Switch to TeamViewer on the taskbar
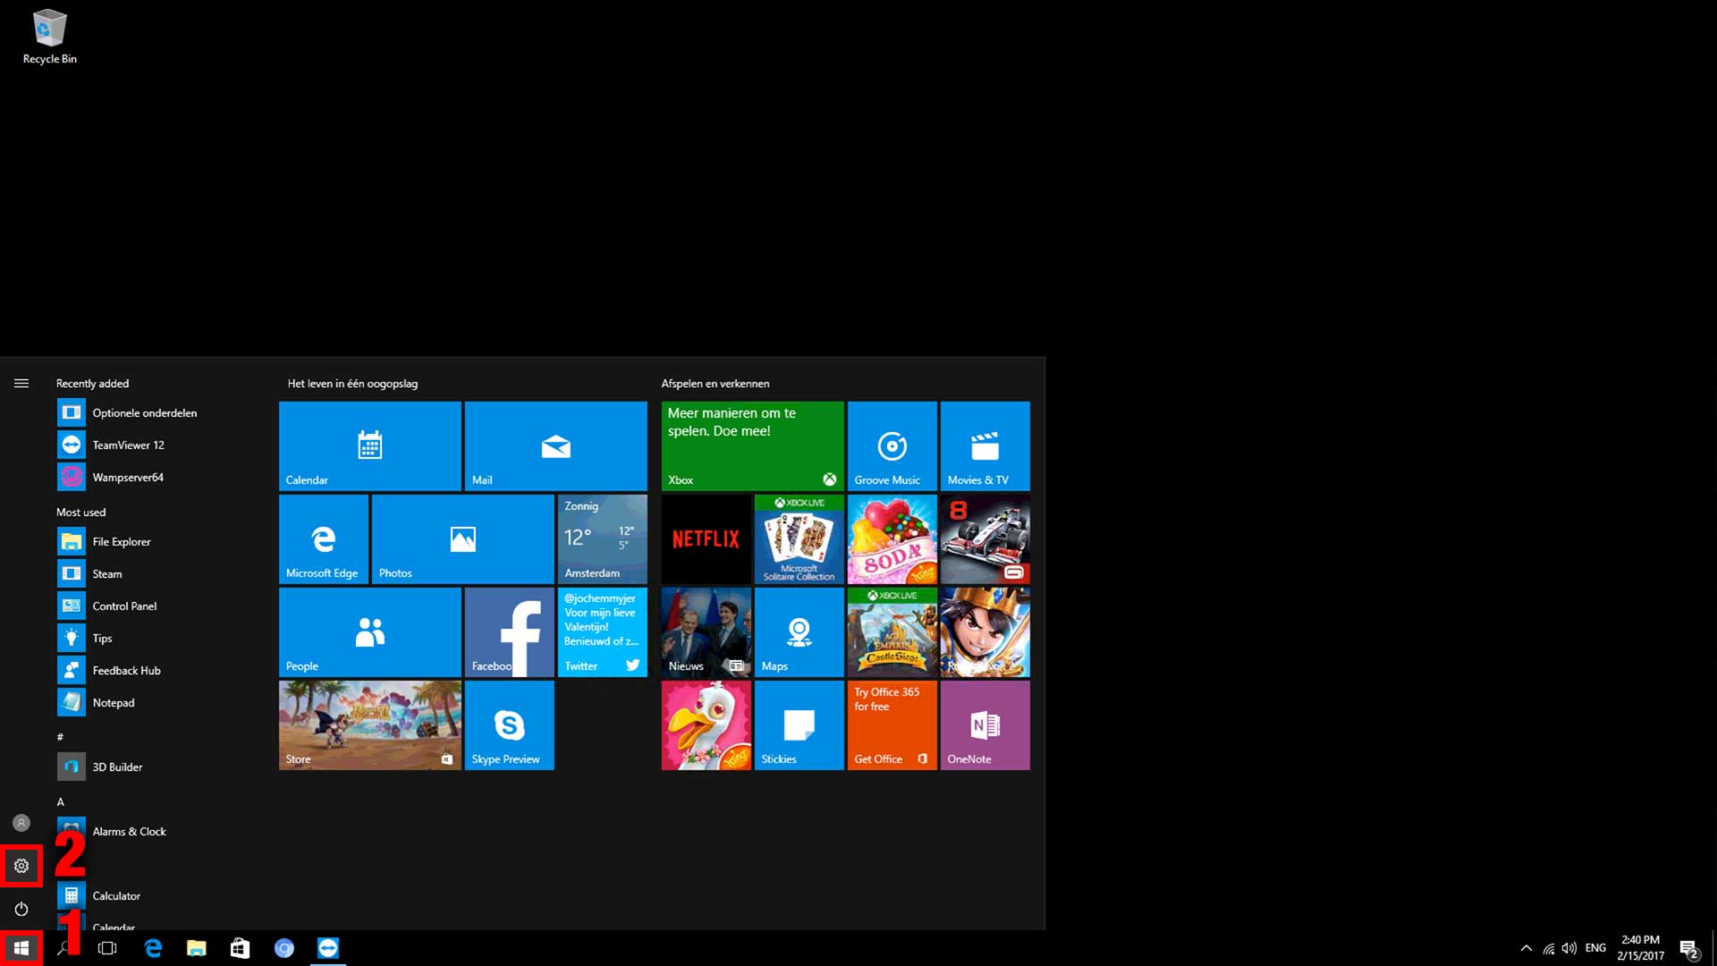The image size is (1717, 966). pos(328,948)
